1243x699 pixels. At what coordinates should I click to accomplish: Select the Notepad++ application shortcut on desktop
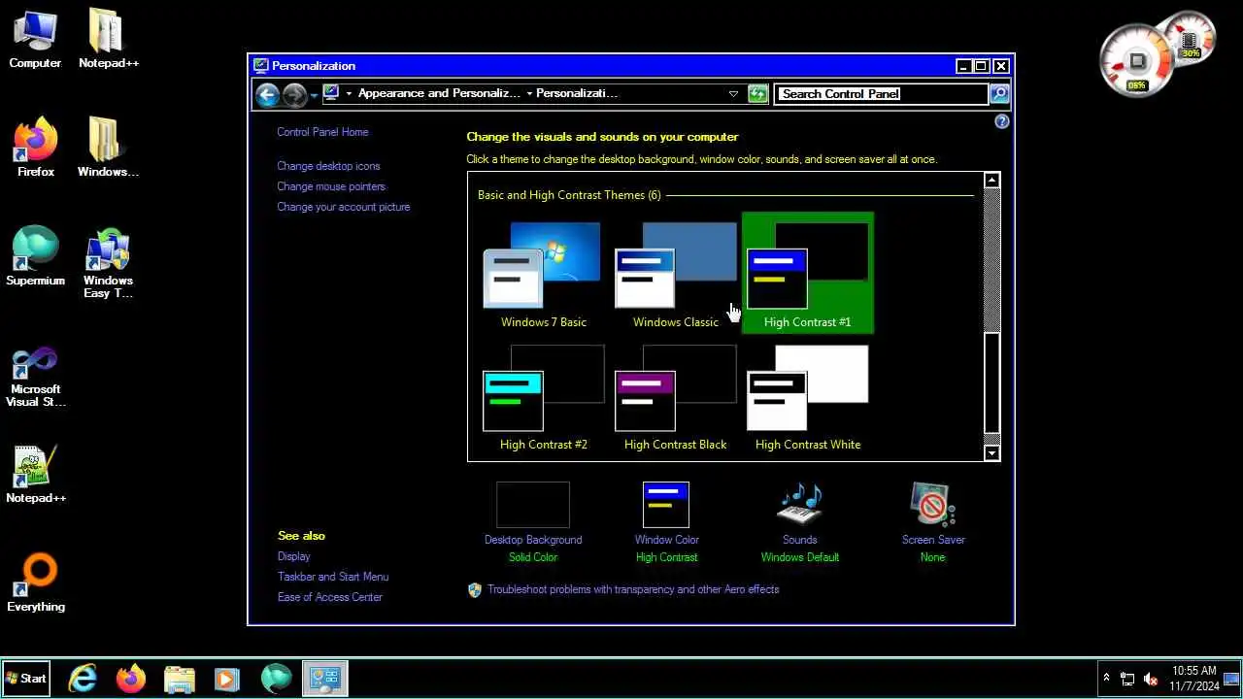pyautogui.click(x=36, y=475)
